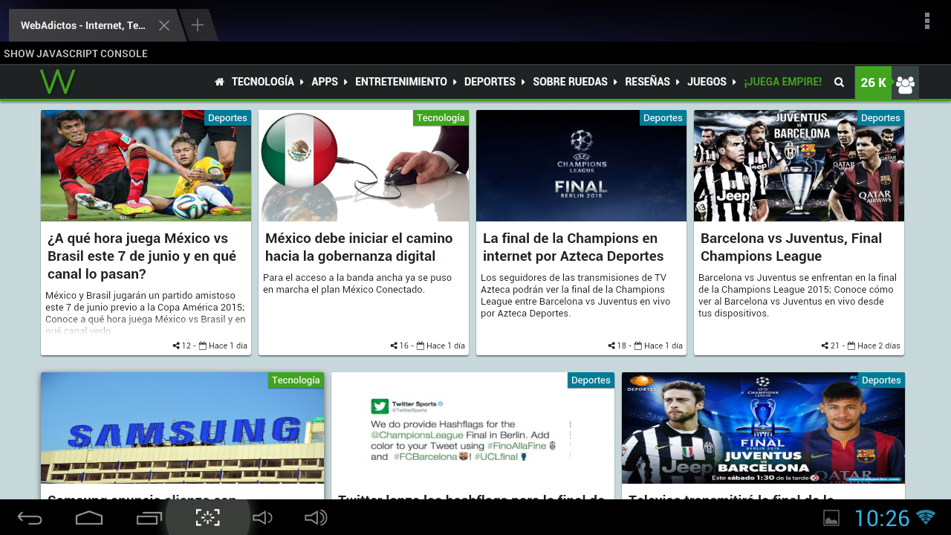
Task: Open the Juventus vs Barcelona players image
Action: coord(799,166)
